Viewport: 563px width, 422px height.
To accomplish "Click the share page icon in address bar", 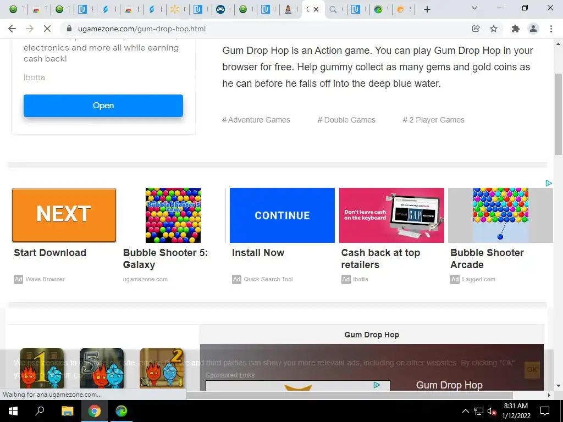I will (476, 29).
